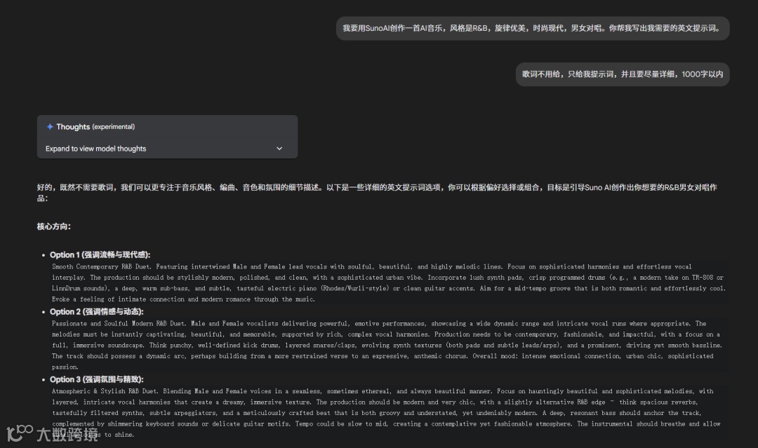Select the first user message about SunoAI

click(533, 29)
